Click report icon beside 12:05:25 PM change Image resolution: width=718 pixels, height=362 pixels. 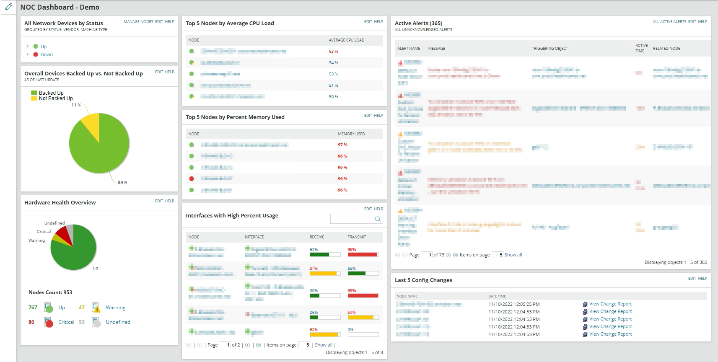(585, 304)
